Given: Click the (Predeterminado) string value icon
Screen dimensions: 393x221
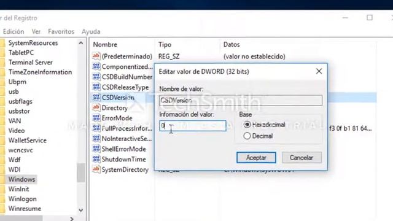Looking at the screenshot, I should coord(96,56).
